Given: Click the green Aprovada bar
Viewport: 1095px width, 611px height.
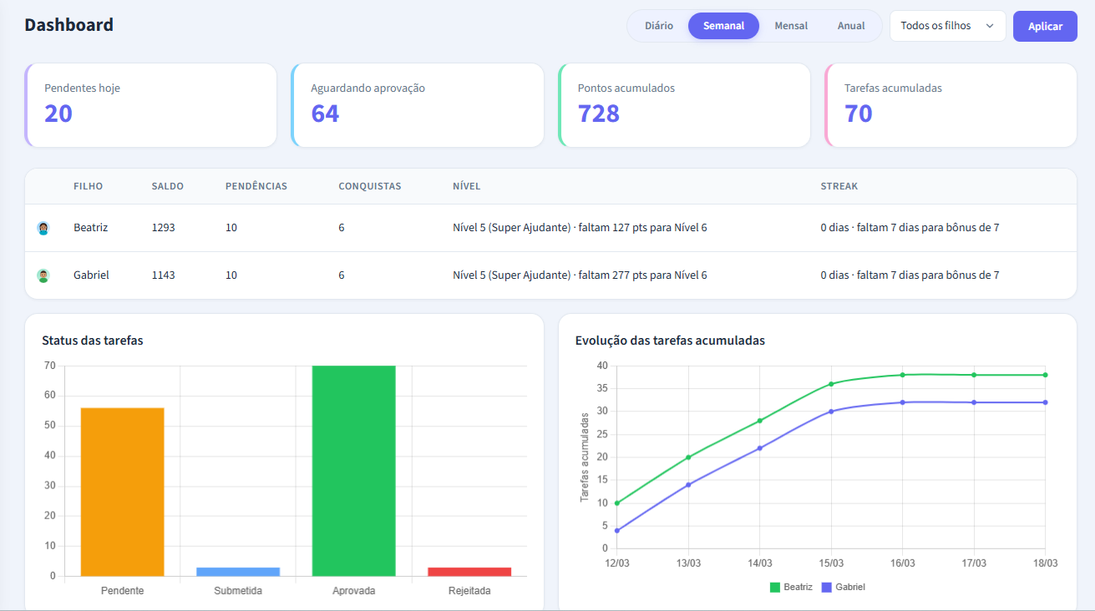Looking at the screenshot, I should 353,471.
